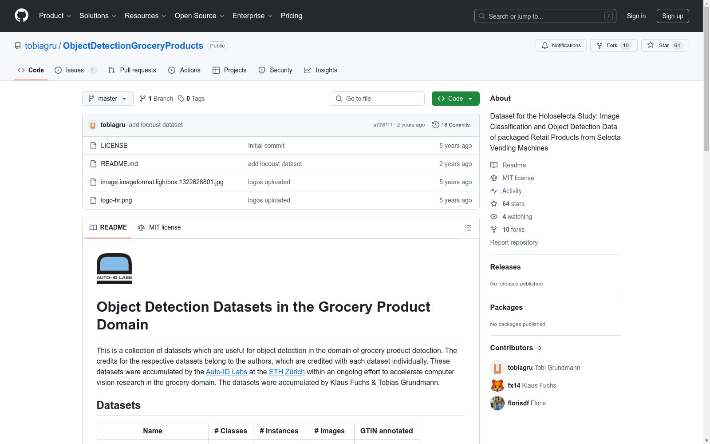The image size is (710, 444).
Task: Focus the Search or jump to field
Action: coord(545,16)
